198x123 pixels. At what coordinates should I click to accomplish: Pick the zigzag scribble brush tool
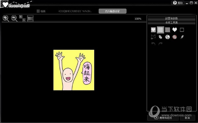[160, 37]
